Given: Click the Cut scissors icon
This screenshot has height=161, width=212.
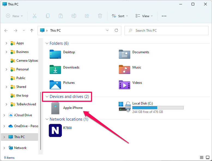Looking at the screenshot, I should 35,16.
